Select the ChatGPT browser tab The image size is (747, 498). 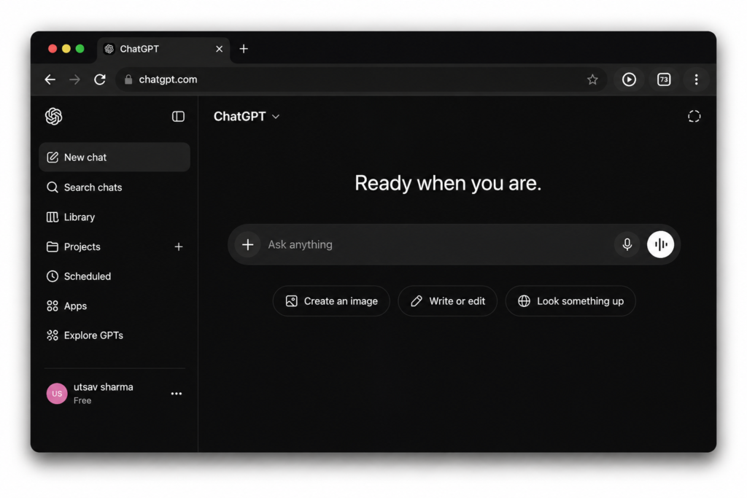(x=163, y=49)
